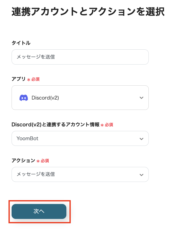Click the chevron on the アクション field
Image resolution: width=177 pixels, height=231 pixels.
(x=141, y=174)
